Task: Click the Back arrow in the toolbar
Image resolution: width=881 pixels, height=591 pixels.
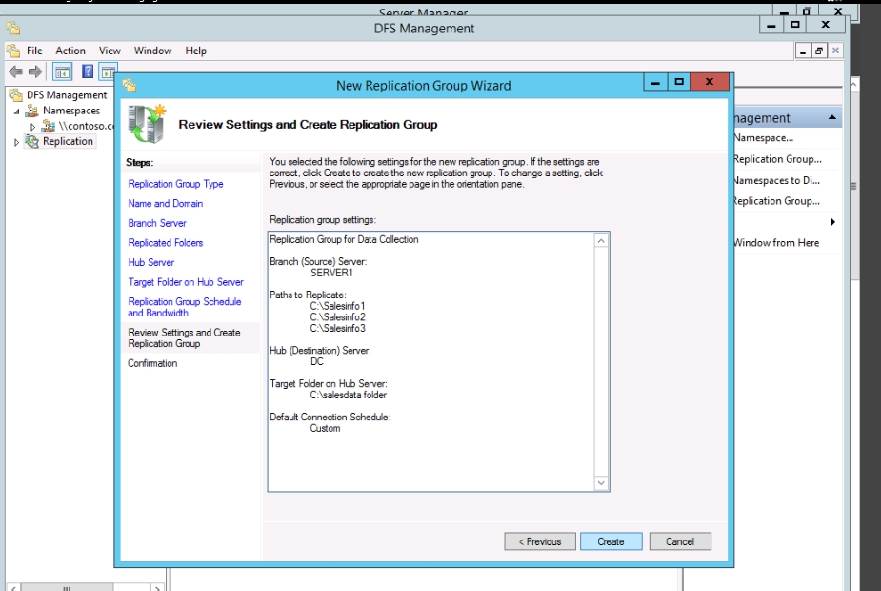Action: [15, 71]
